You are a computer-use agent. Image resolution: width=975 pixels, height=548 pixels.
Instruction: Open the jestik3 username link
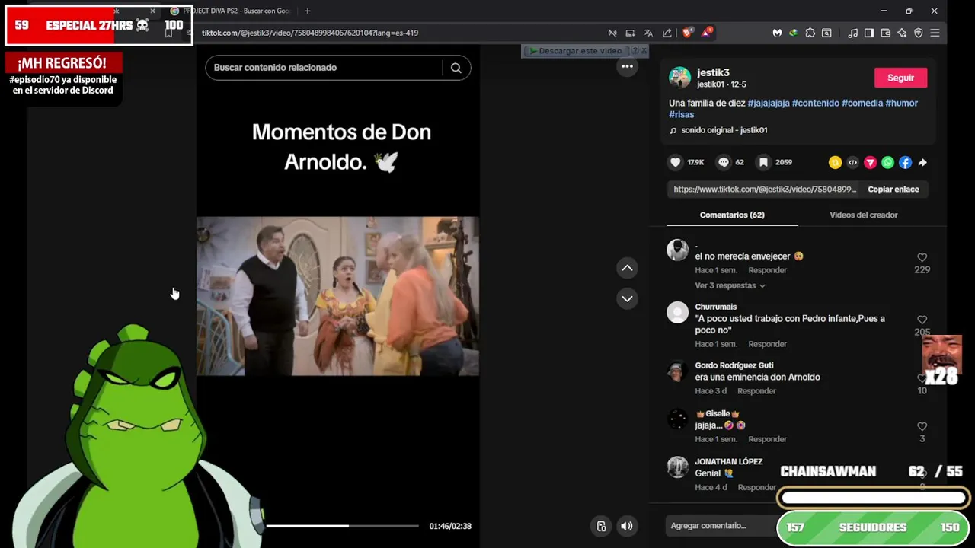pos(713,72)
